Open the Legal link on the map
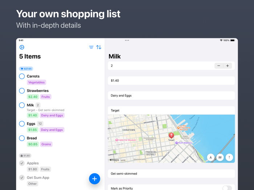This screenshot has height=190, width=254. click(123, 160)
